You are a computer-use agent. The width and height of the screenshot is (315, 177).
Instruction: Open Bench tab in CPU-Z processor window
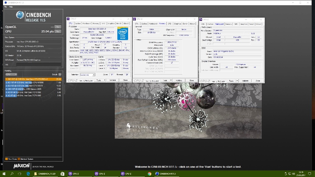[x=119, y=24]
